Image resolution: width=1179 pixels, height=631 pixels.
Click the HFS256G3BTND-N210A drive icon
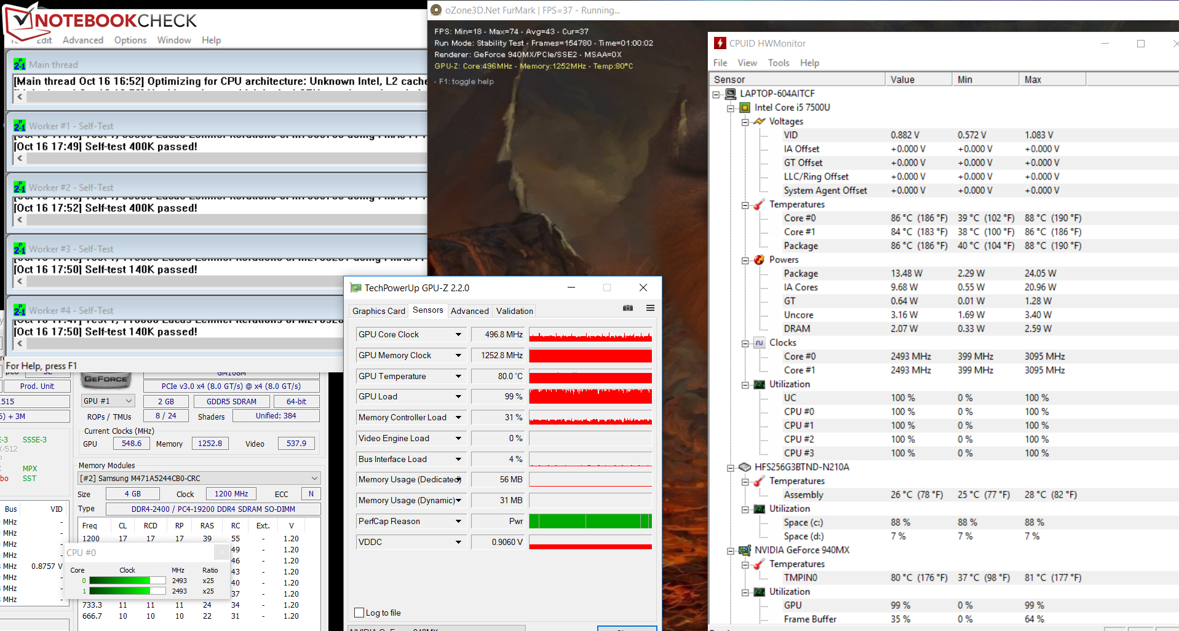pos(745,467)
